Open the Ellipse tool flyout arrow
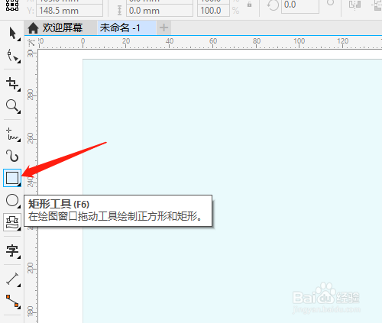This screenshot has width=382, height=323. coord(19,207)
